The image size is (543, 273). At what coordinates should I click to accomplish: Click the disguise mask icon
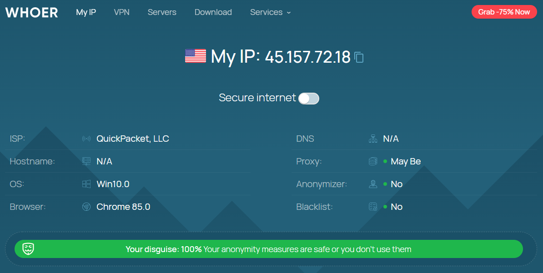point(28,249)
